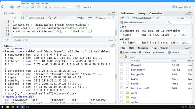The image size is (195, 109).
Task: Refresh the Environment pane
Action: pyautogui.click(x=190, y=18)
